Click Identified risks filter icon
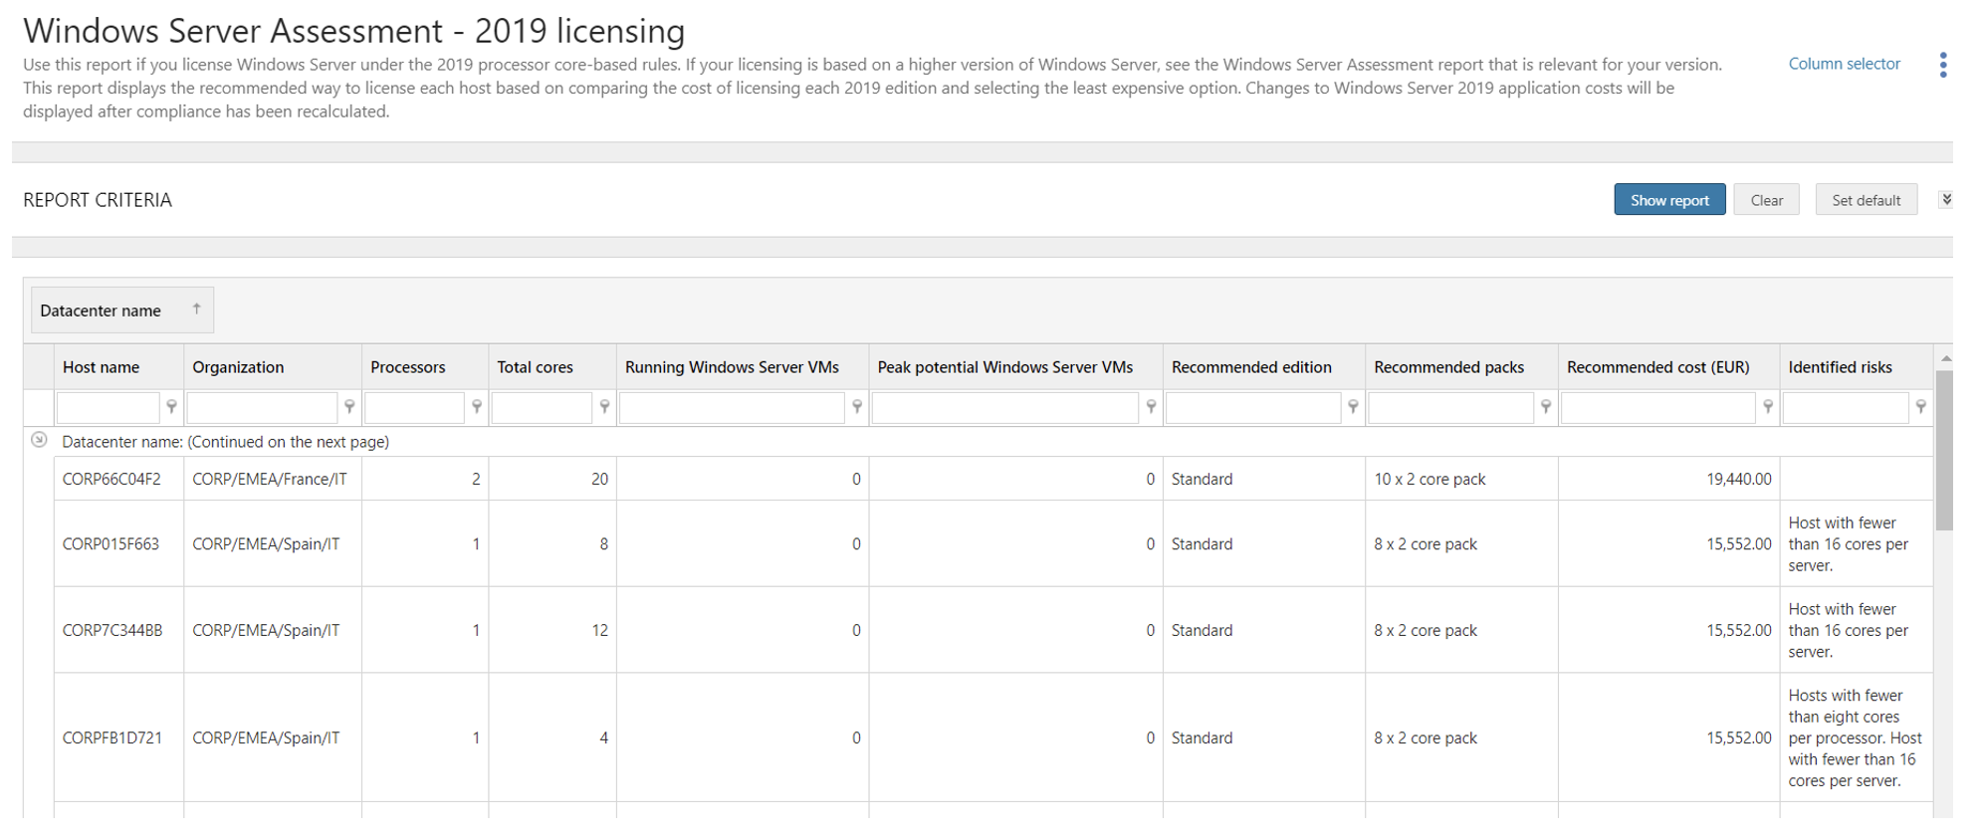Viewport: 1981px width, 836px height. click(1921, 407)
